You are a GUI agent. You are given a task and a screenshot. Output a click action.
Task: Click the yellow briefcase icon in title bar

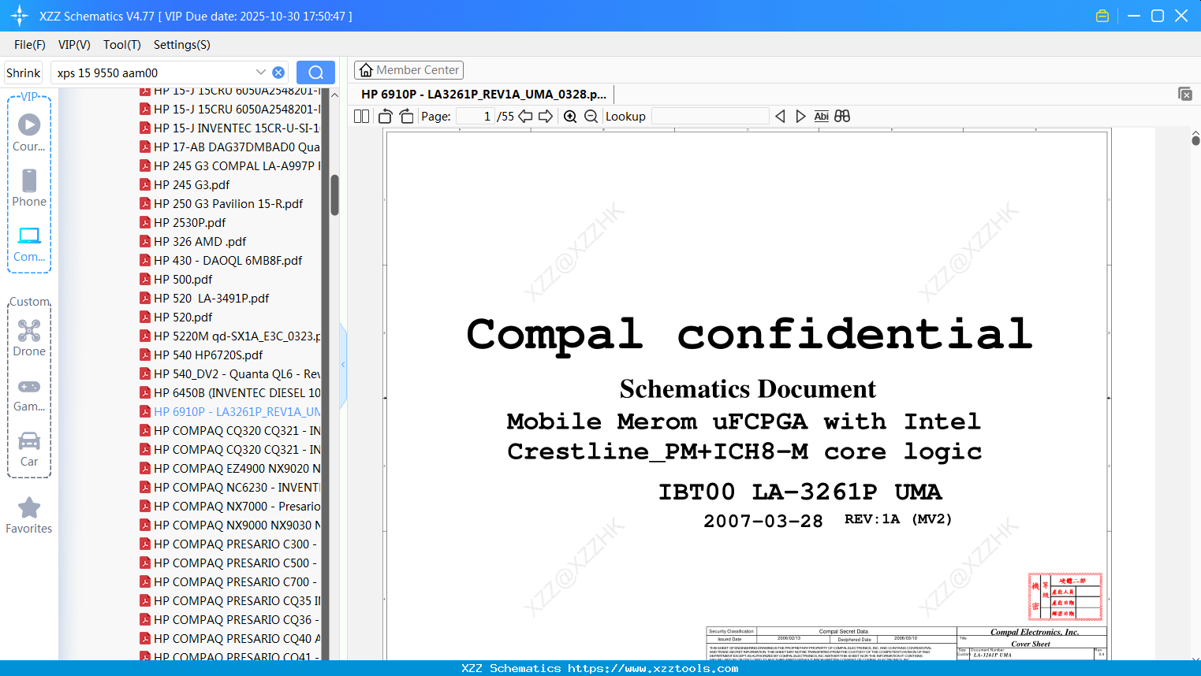[1102, 16]
